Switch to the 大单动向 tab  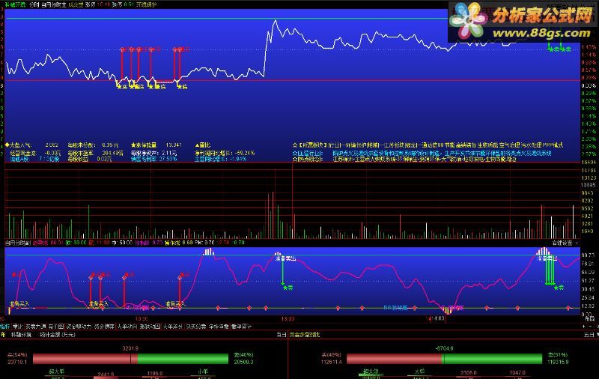pyautogui.click(x=127, y=327)
